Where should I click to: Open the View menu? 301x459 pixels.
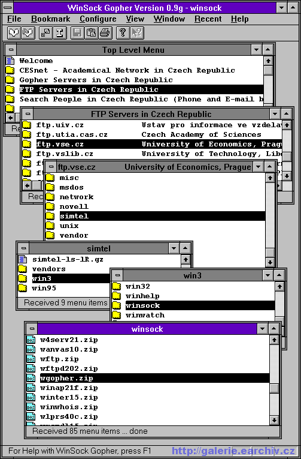135,19
